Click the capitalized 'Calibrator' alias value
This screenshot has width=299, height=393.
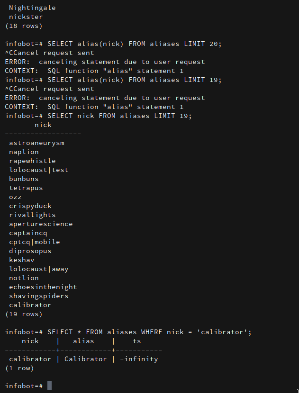click(85, 359)
